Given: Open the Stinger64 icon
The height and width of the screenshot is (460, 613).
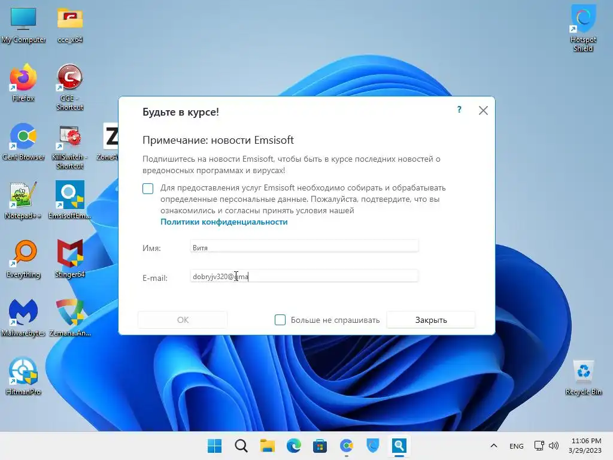Looking at the screenshot, I should point(69,259).
